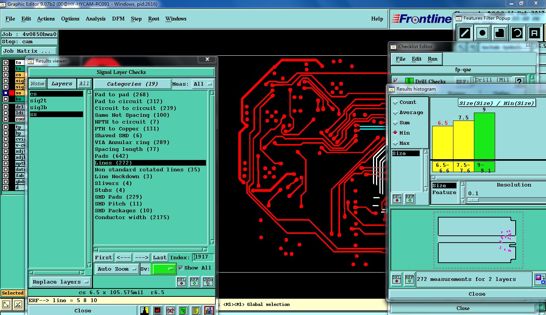Open the Auto Zoom dropdown
This screenshot has height=315, width=546.
click(116, 269)
